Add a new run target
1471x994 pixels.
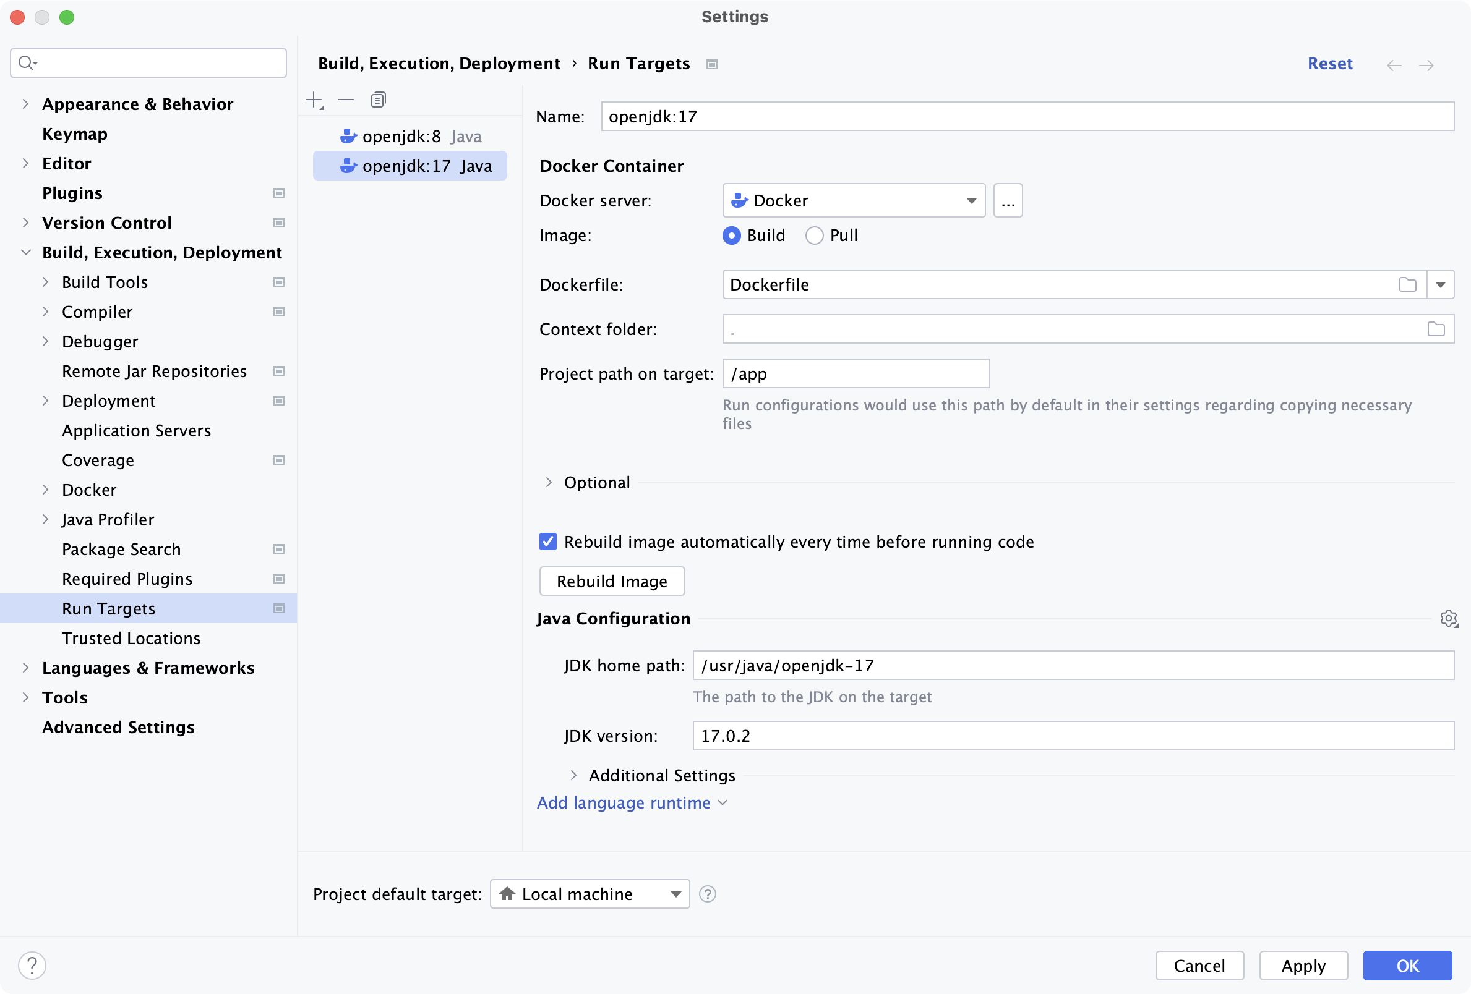pos(315,100)
